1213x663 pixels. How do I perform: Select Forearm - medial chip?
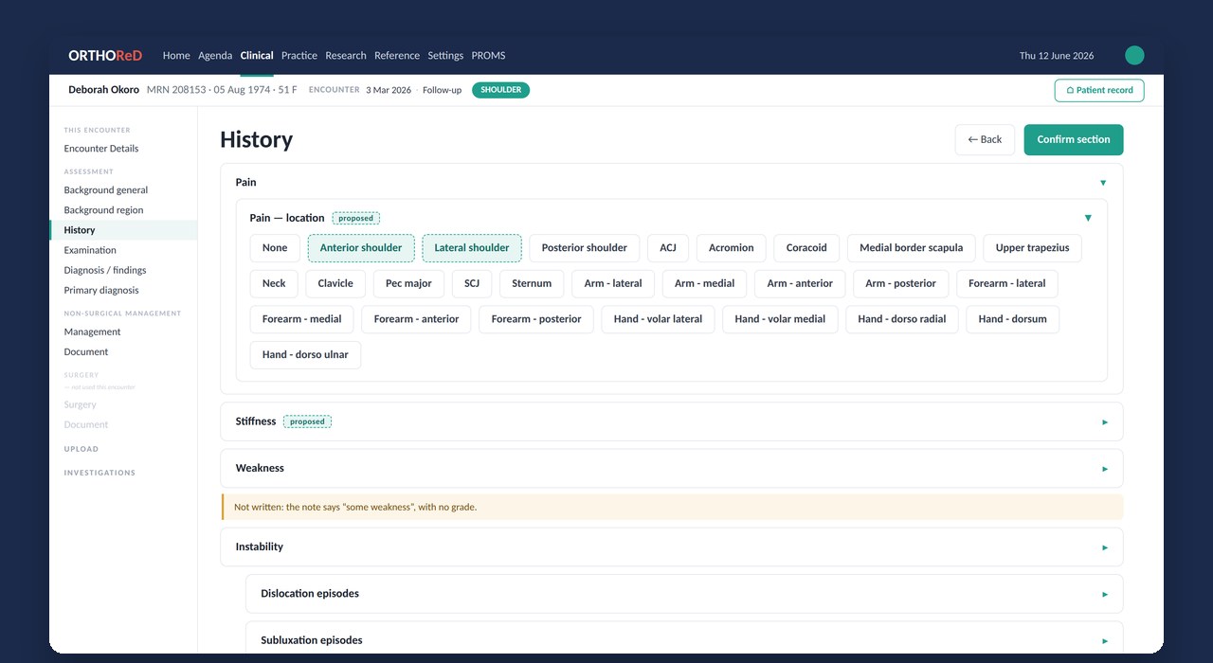pos(301,319)
